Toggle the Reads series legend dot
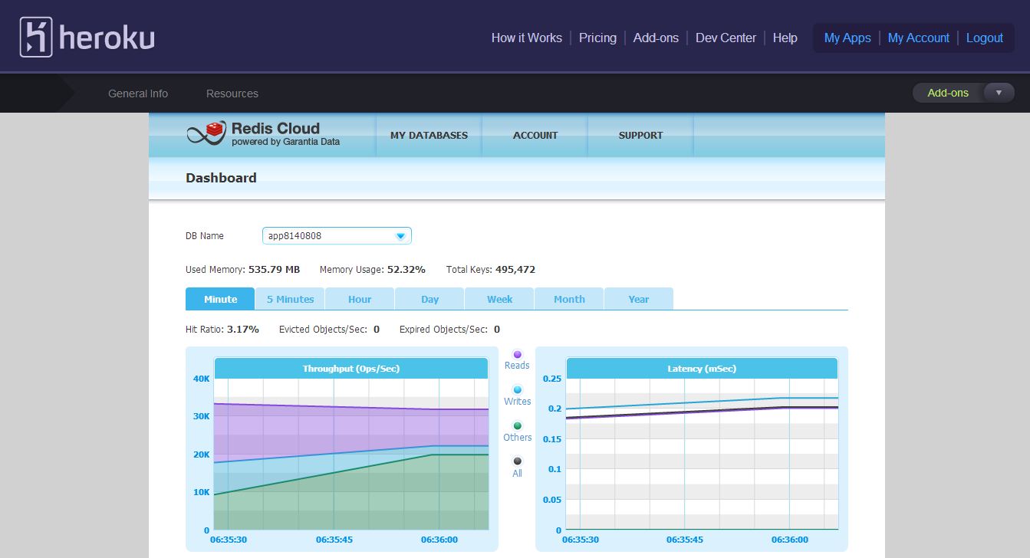The width and height of the screenshot is (1030, 558). coord(518,355)
